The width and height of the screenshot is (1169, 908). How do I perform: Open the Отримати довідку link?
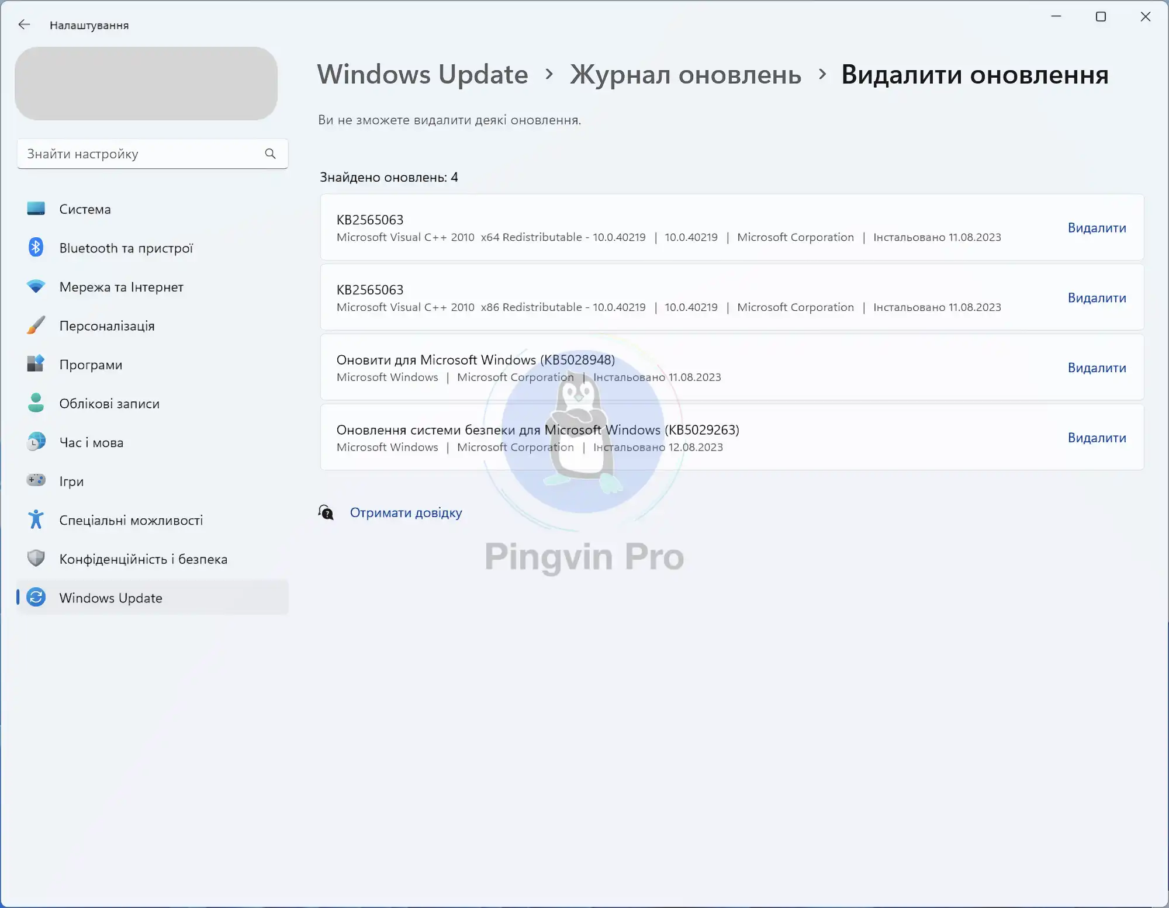pyautogui.click(x=406, y=512)
